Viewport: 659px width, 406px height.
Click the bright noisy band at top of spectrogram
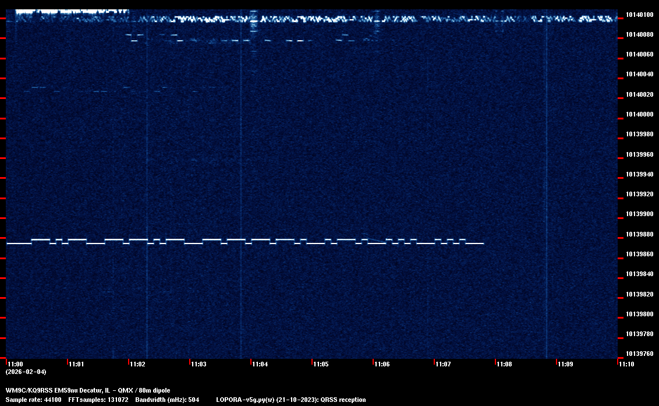pos(314,19)
